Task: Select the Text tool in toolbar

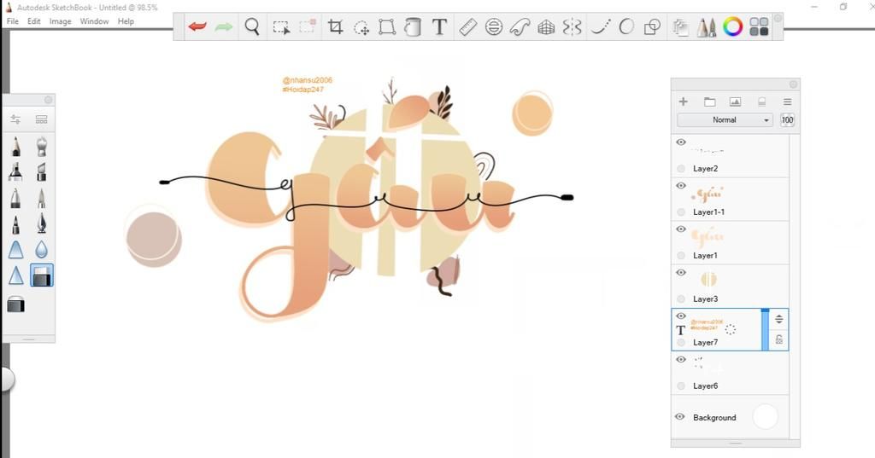Action: (x=440, y=26)
